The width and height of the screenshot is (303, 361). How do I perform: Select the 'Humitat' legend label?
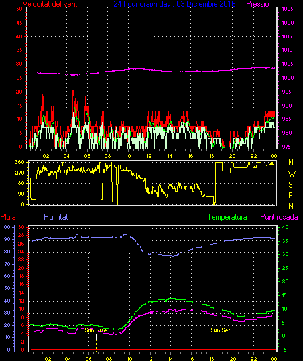(56, 217)
